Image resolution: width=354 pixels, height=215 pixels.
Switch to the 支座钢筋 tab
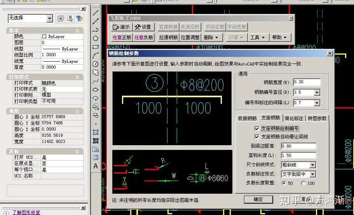tap(270, 117)
